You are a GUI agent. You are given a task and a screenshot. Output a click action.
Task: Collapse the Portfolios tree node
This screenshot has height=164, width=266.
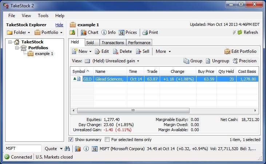pyautogui.click(x=17, y=48)
